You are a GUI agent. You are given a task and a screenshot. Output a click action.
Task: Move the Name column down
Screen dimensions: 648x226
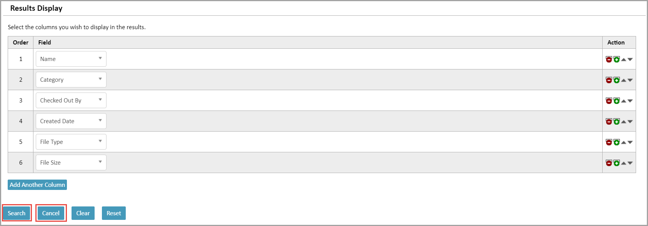pyautogui.click(x=630, y=59)
